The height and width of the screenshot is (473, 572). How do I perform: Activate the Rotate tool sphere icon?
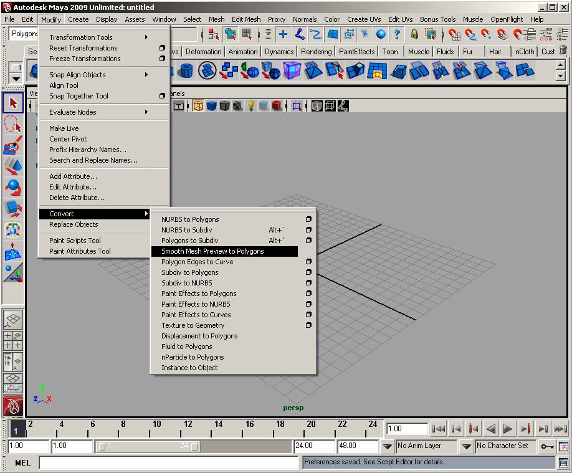13,188
